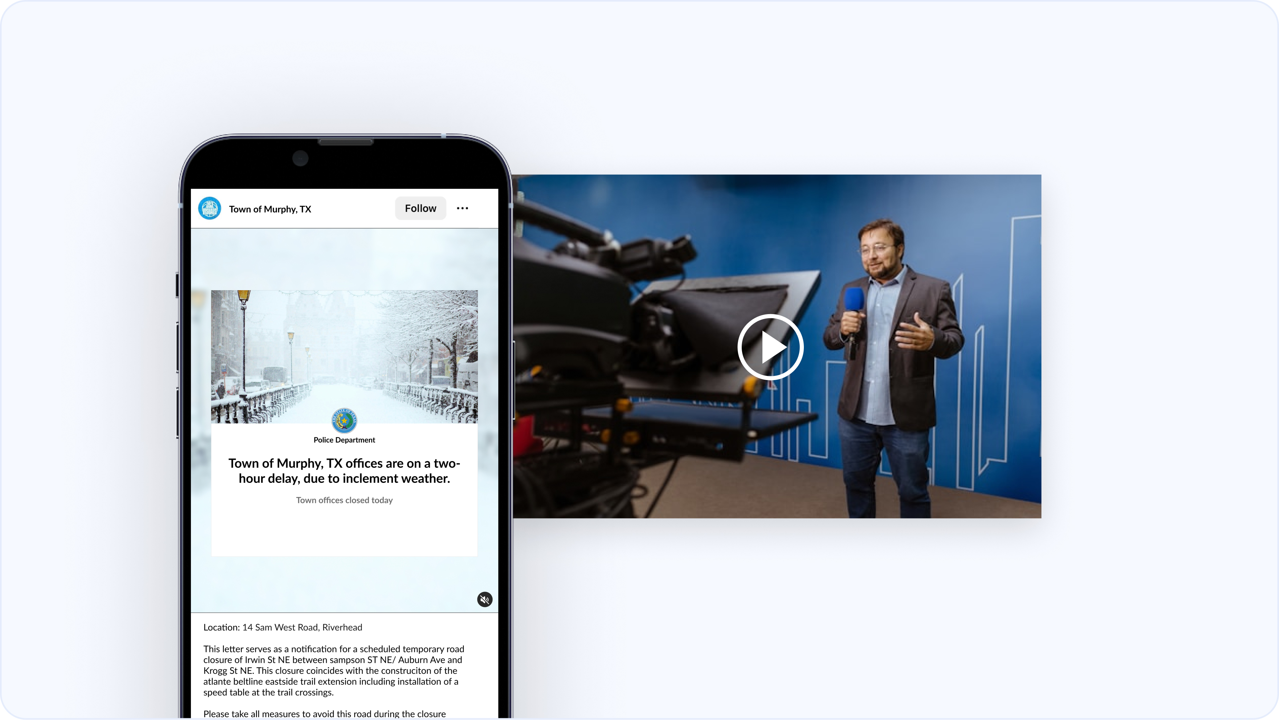Click the Town of Murphy profile avatar
The image size is (1279, 720).
pos(210,208)
